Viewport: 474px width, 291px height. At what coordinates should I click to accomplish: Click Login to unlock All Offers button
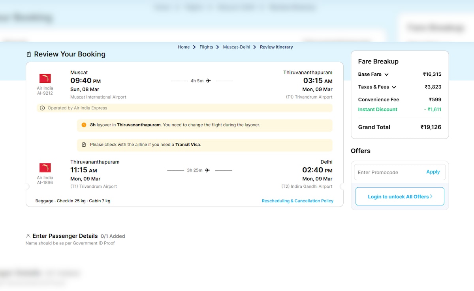coord(400,196)
